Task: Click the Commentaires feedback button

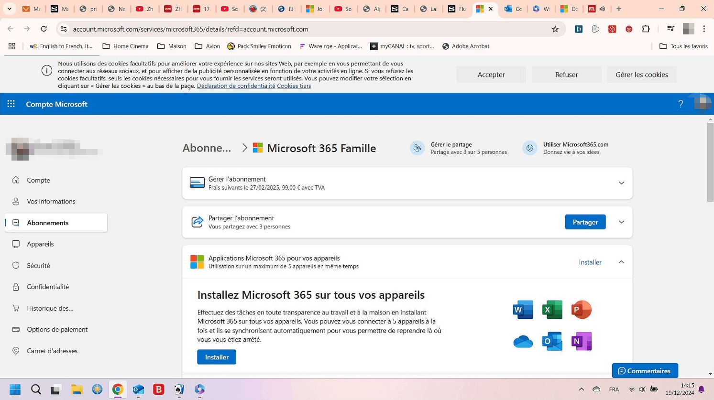Action: coord(645,371)
